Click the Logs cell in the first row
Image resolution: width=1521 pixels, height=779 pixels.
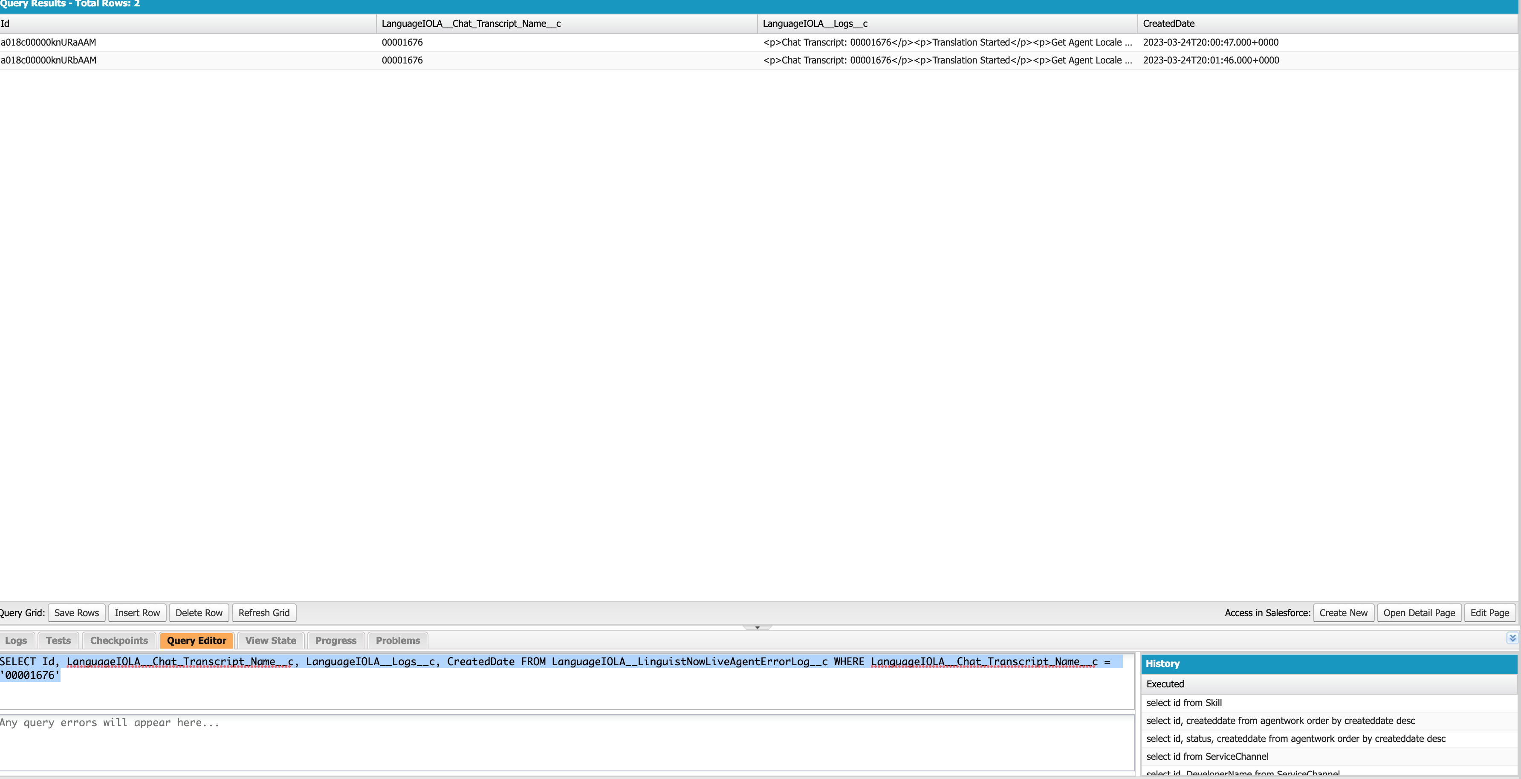click(947, 43)
